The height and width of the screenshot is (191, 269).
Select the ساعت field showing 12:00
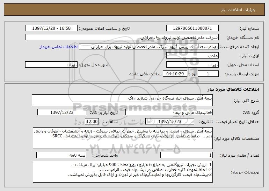click(92, 122)
